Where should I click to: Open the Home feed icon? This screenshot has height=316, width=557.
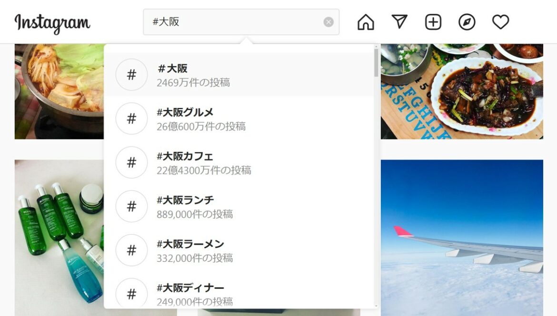(366, 22)
